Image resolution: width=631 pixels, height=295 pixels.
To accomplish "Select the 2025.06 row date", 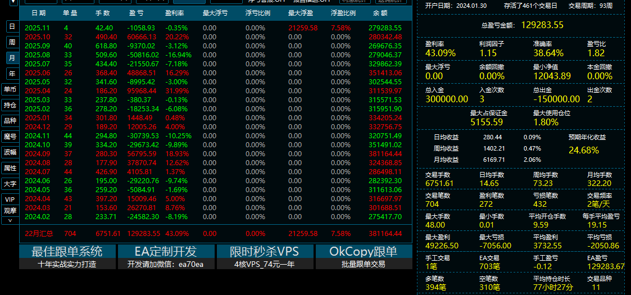I will pyautogui.click(x=37, y=73).
